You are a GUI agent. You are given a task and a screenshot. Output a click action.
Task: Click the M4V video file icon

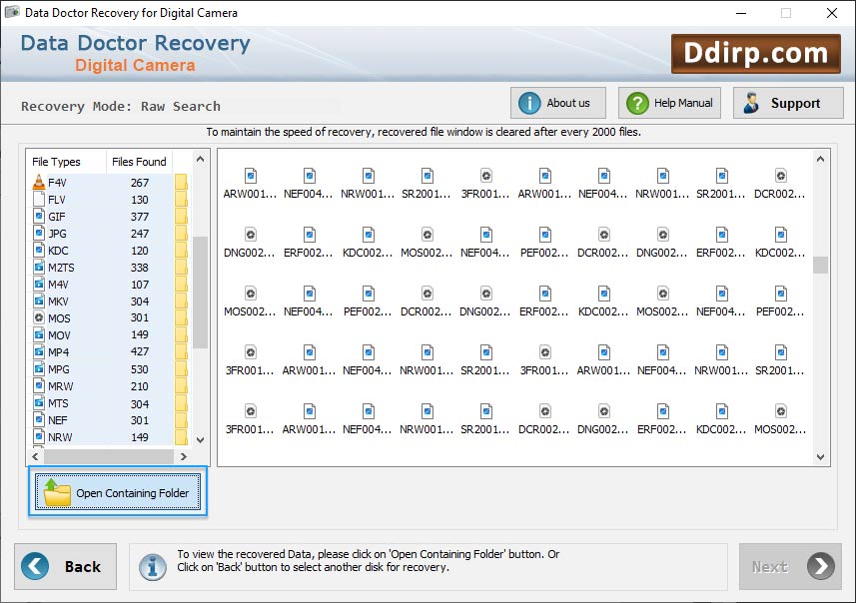pos(39,284)
